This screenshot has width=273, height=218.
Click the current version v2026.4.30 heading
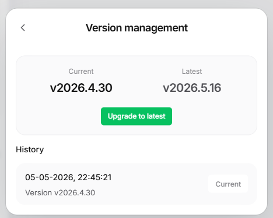click(81, 88)
